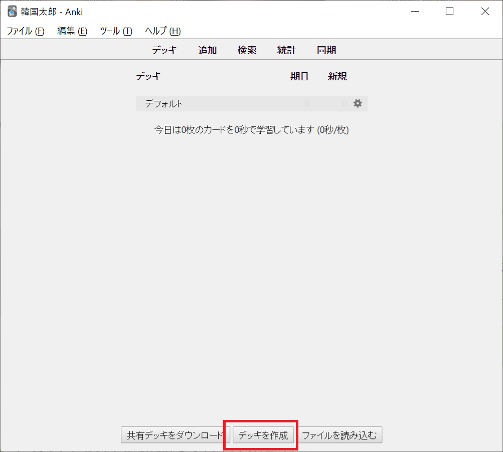Click ファイルを読み込む button
This screenshot has width=503, height=452.
coord(339,435)
